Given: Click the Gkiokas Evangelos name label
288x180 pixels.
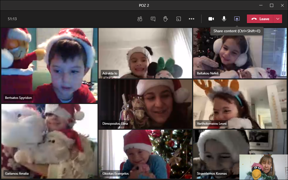Looking at the screenshot, I should pyautogui.click(x=116, y=173).
